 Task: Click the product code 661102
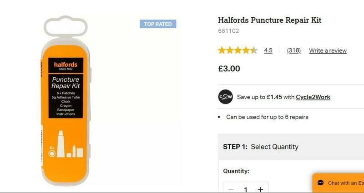(228, 31)
